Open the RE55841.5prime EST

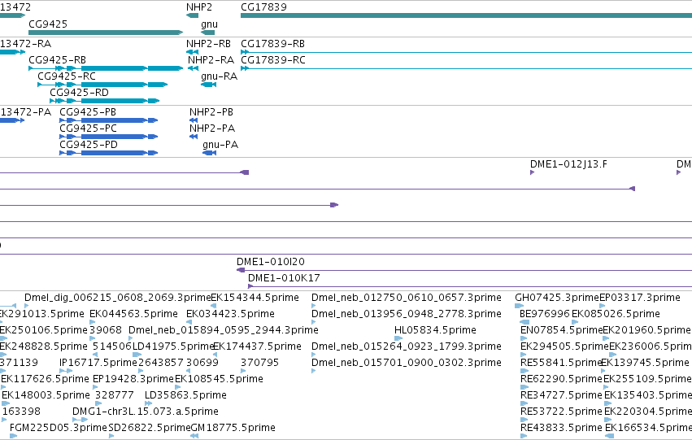561,363
